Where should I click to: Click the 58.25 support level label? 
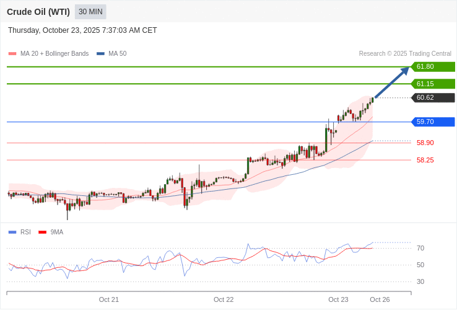(425, 160)
